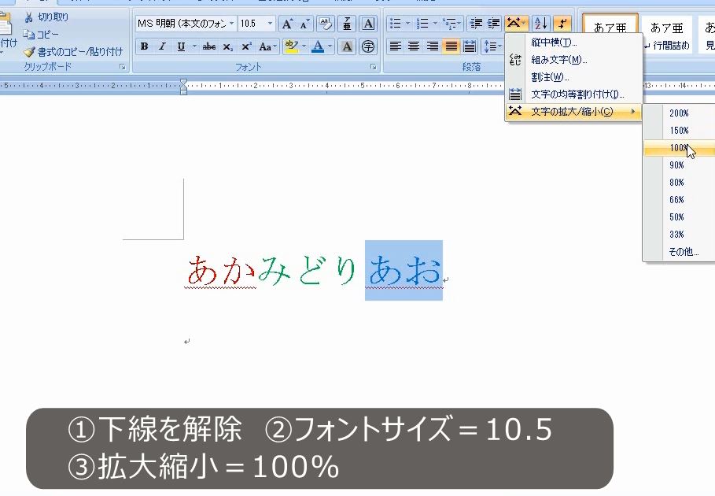The height and width of the screenshot is (496, 715).
Task: Open the Change Case (Aa) dropdown
Action: click(267, 46)
